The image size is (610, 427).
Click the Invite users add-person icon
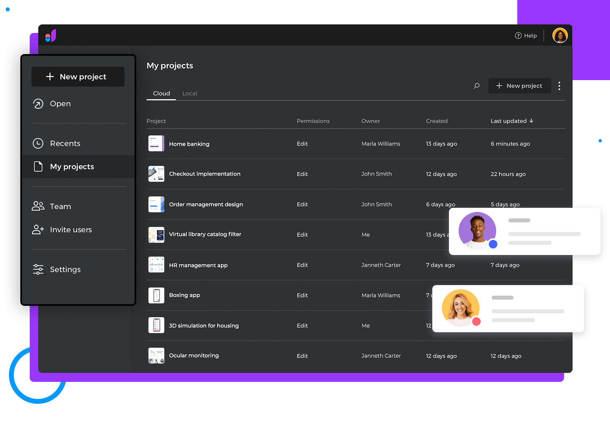tap(38, 230)
